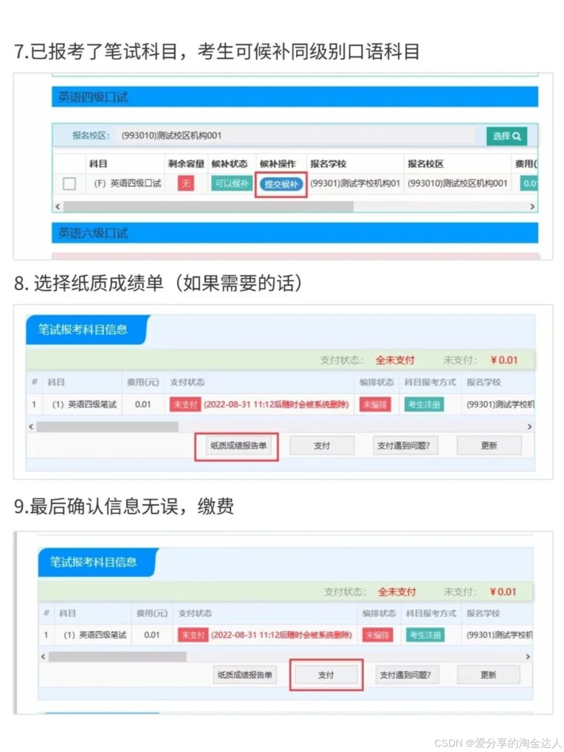This screenshot has width=564, height=752.
Task: Click left scroll arrow in step 9 table
Action: tap(43, 656)
